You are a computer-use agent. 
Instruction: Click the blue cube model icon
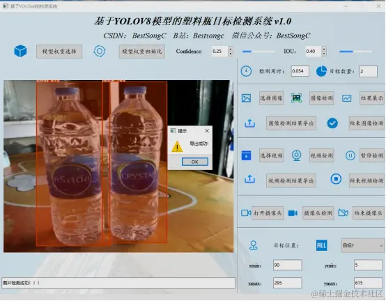tap(20, 51)
